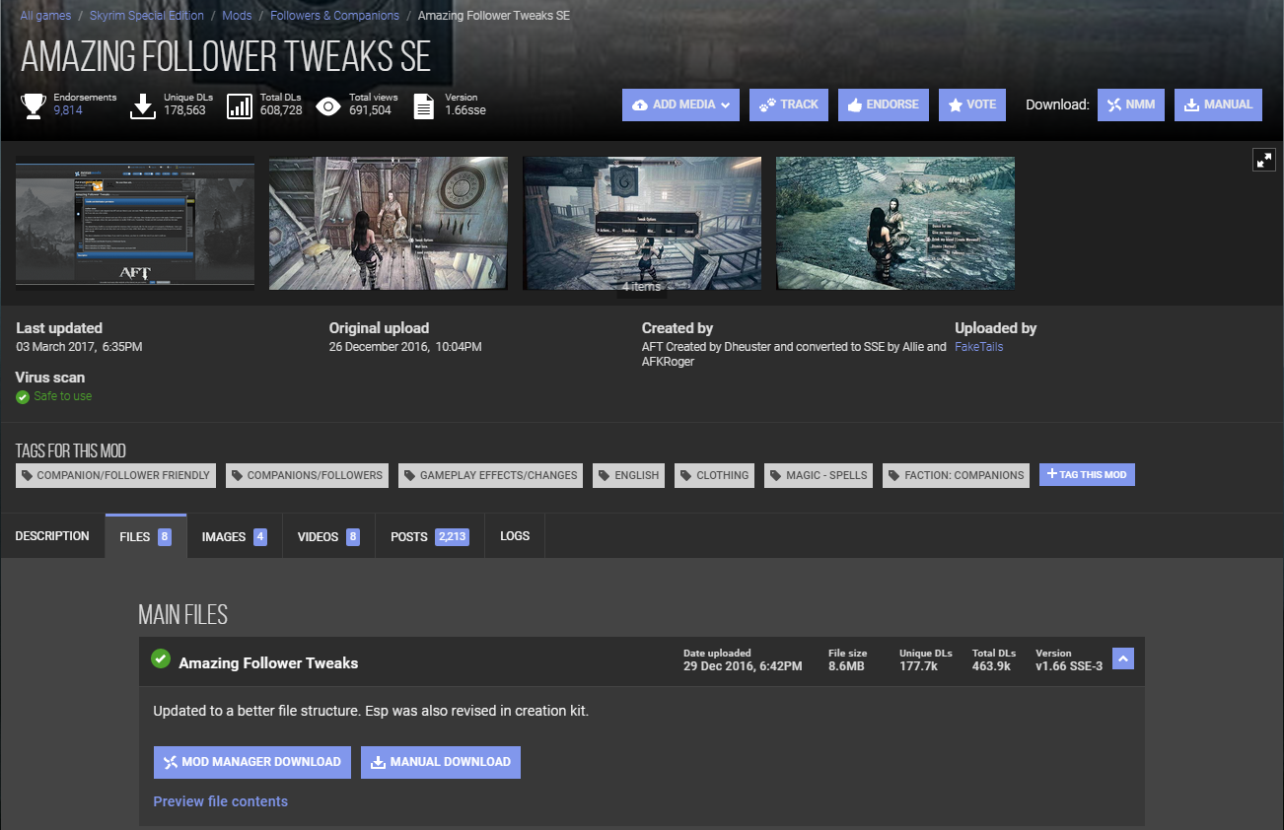The width and height of the screenshot is (1284, 830).
Task: Download with NMM button in header
Action: click(x=1131, y=104)
